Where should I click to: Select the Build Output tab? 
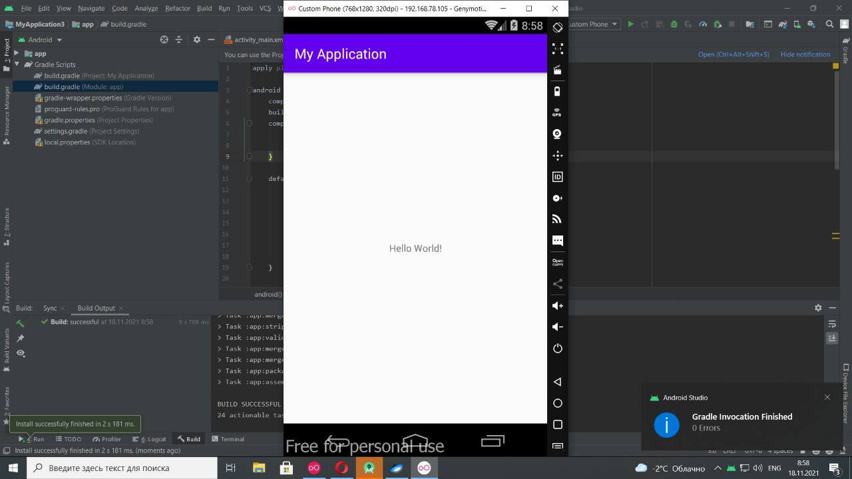pos(96,308)
